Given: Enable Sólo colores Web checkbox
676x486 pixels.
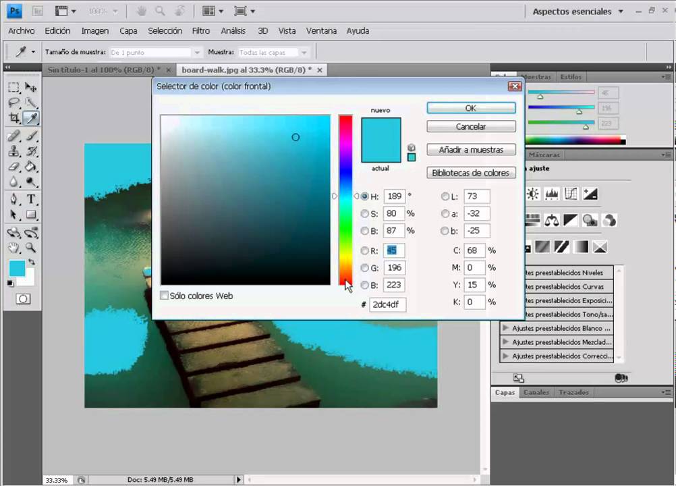Looking at the screenshot, I should (164, 296).
